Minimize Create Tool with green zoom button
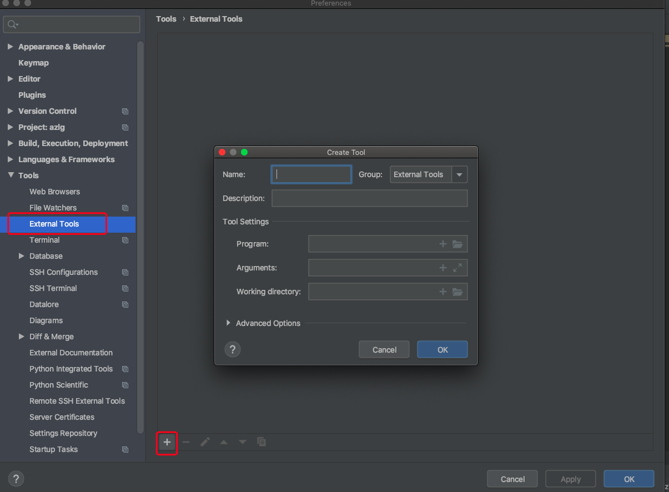 (x=244, y=152)
